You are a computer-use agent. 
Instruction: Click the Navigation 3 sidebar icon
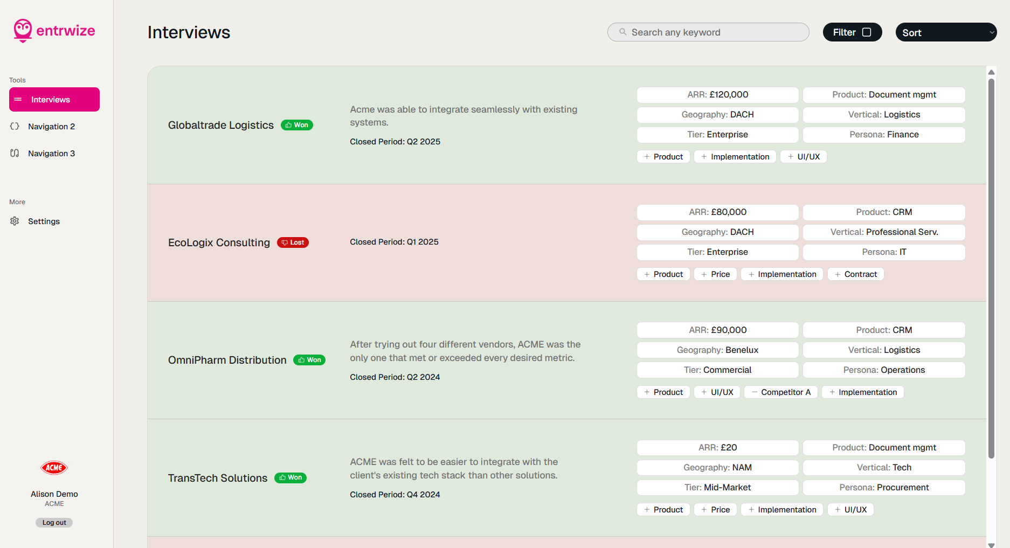pyautogui.click(x=15, y=153)
